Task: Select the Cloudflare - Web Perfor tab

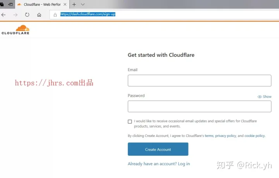Action: point(40,4)
